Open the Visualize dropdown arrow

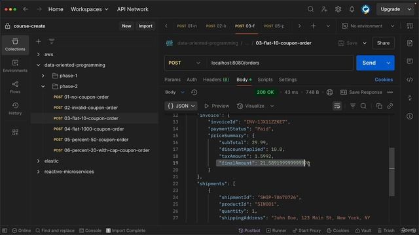[272, 106]
